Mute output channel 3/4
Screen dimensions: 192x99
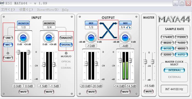pyautogui.click(x=125, y=92)
